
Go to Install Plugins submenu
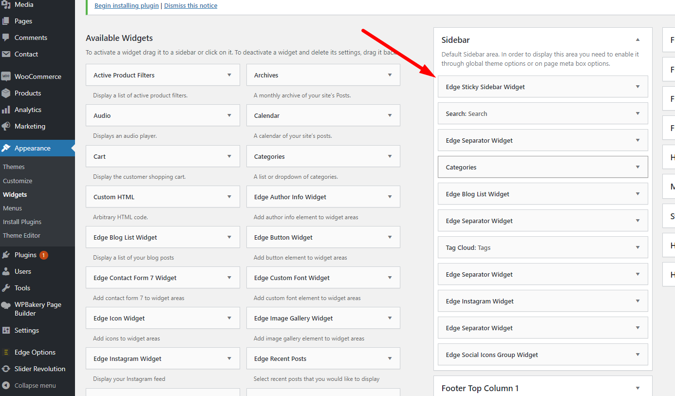[x=22, y=222]
